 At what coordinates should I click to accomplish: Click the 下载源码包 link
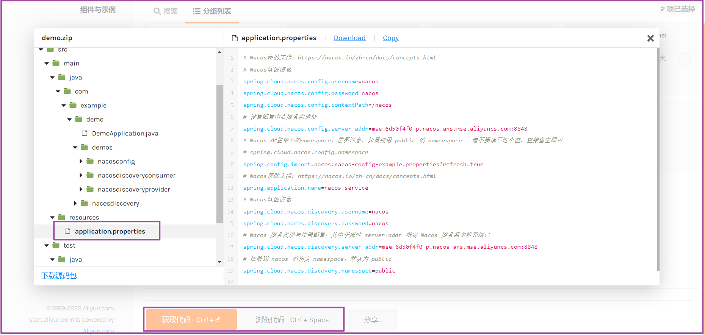click(59, 276)
